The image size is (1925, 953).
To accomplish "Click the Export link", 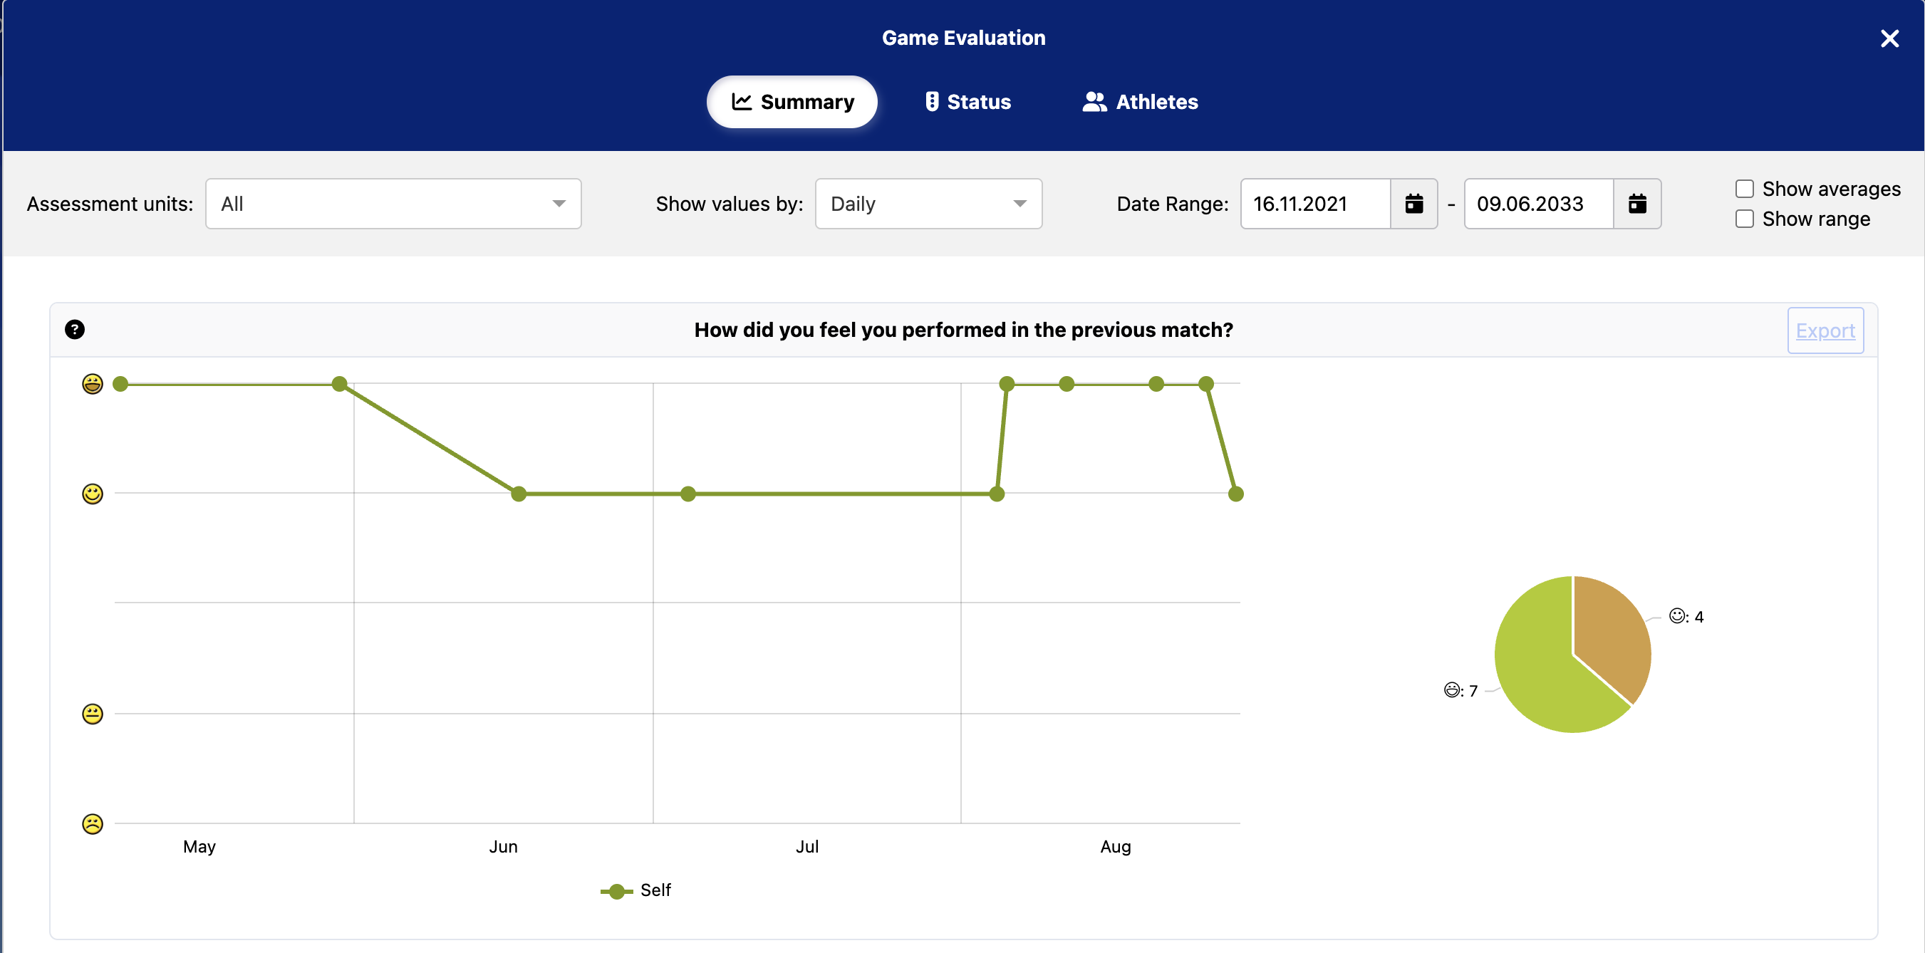I will (x=1824, y=331).
